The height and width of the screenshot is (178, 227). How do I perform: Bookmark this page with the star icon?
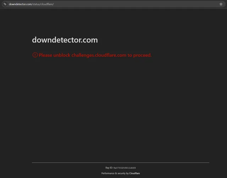221,4
